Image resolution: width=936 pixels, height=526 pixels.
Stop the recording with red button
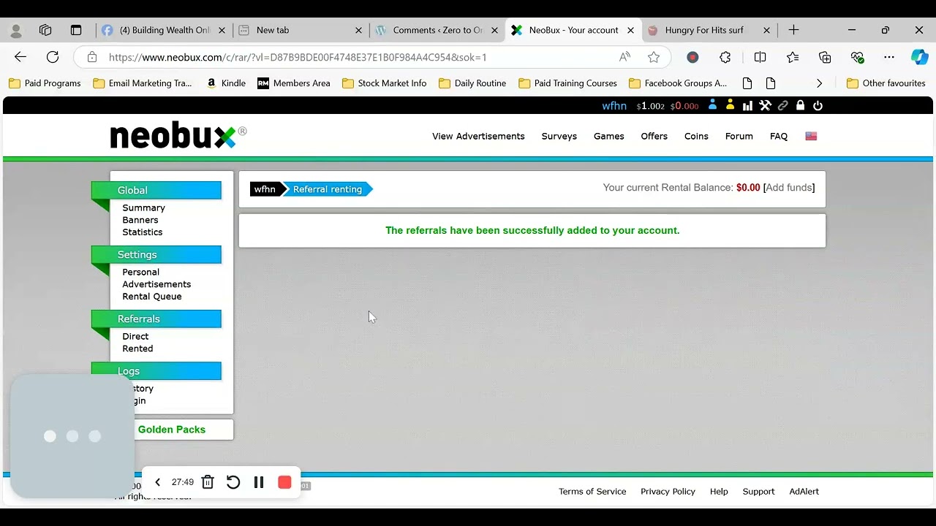click(284, 482)
